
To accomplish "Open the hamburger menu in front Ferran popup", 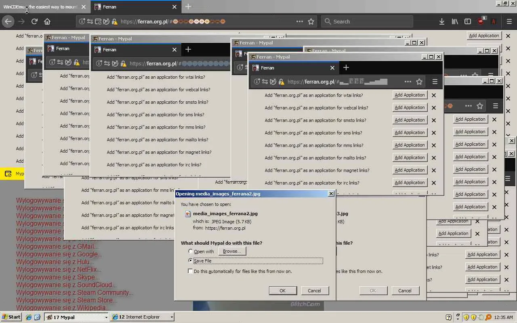I will [x=435, y=82].
